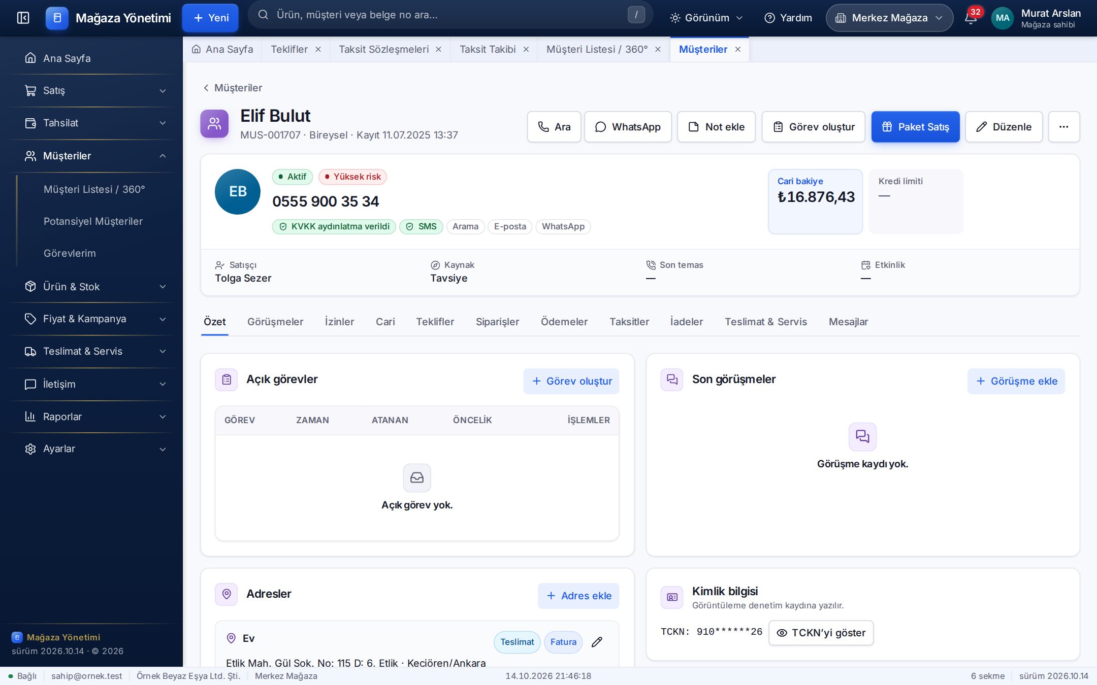
Task: Click the search field for ürün, müşteri
Action: 450,15
